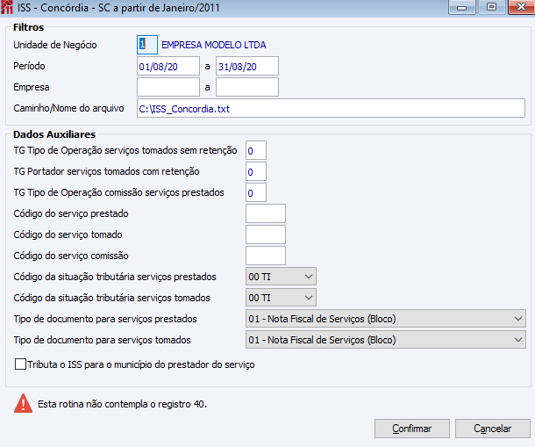
Task: Click TG Tipo de Operação comissão field
Action: 256,192
